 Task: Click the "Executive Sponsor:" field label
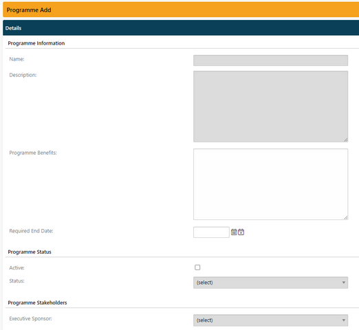pyautogui.click(x=30, y=318)
